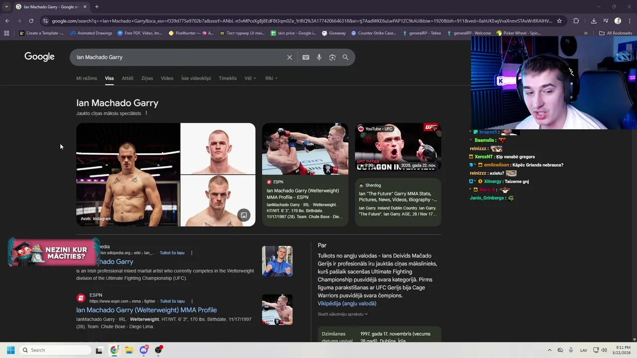The image size is (637, 358).
Task: Click the Google search input field
Action: pos(179,57)
